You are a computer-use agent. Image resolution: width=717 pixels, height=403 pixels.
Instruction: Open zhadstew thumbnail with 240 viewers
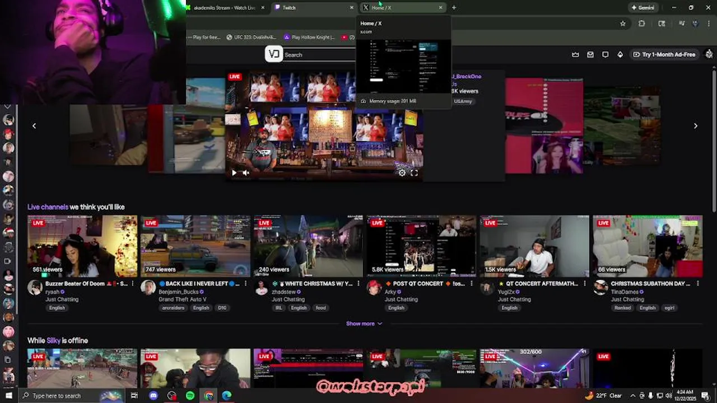(308, 246)
